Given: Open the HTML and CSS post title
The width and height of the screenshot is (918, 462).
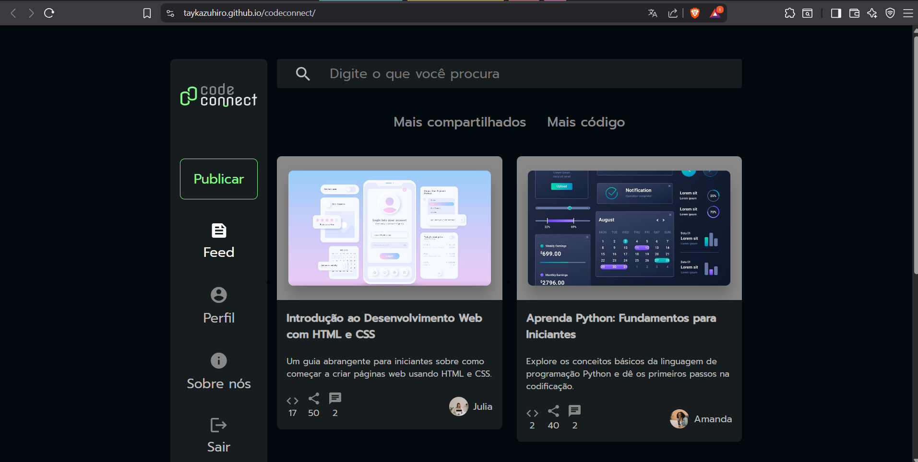Looking at the screenshot, I should (x=384, y=326).
